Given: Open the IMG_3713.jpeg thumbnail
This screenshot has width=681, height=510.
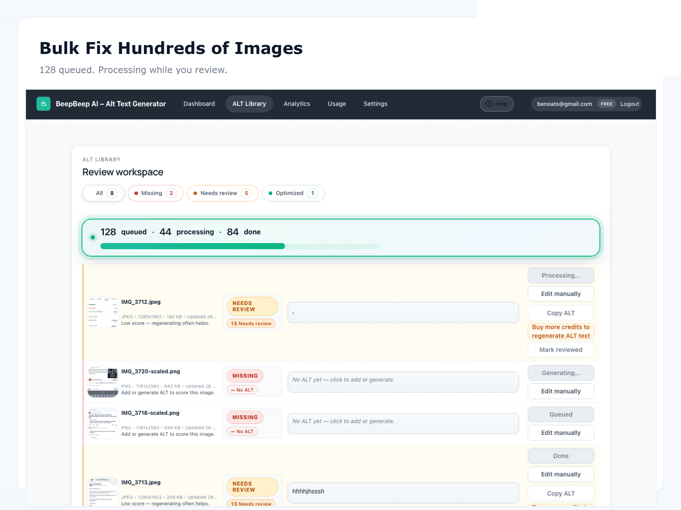Looking at the screenshot, I should tap(103, 492).
